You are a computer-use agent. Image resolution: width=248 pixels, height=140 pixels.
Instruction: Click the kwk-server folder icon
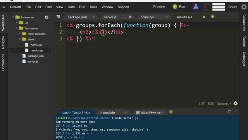click(17, 17)
